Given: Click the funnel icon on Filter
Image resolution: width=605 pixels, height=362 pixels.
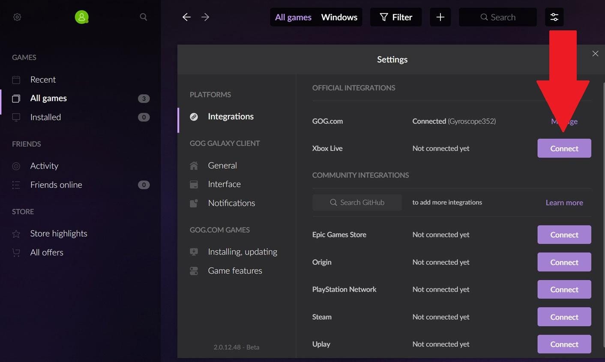Looking at the screenshot, I should [384, 17].
